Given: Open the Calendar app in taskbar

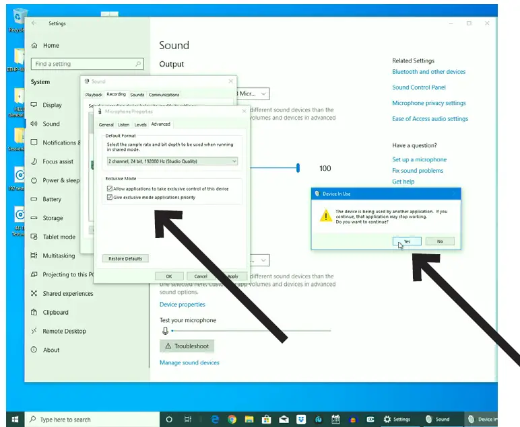Looking at the screenshot, I should [335, 420].
